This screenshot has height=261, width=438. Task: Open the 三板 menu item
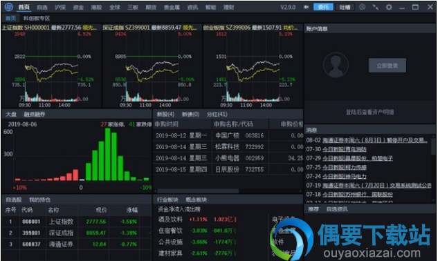133,7
